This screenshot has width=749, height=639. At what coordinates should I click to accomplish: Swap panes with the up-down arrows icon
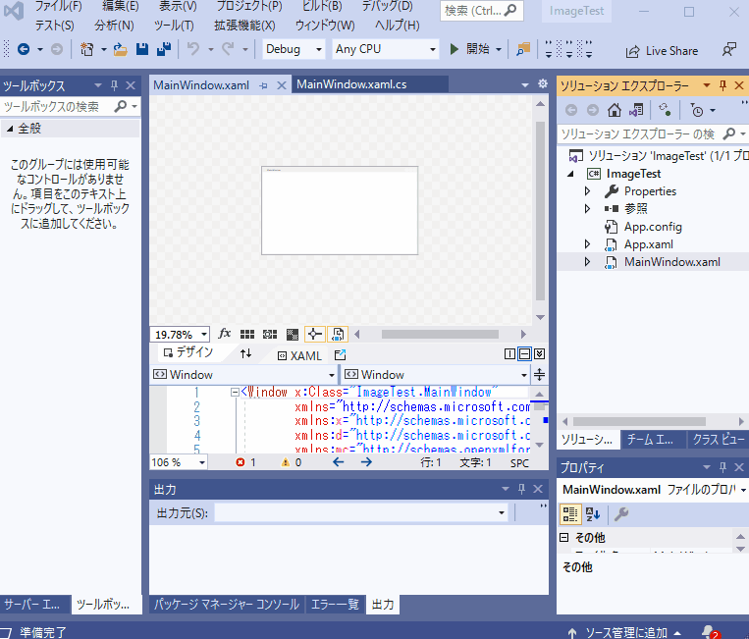(x=245, y=353)
